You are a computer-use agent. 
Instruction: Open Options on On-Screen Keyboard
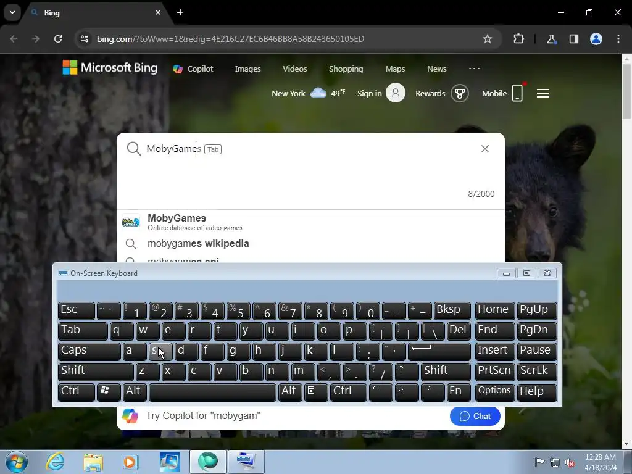(494, 392)
